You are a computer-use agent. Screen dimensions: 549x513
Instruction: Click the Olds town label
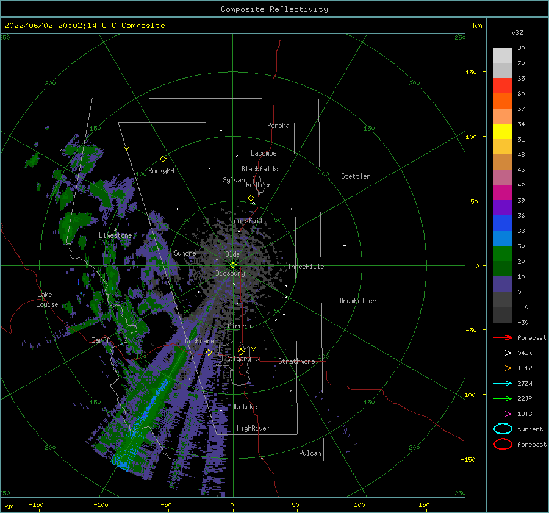232,254
